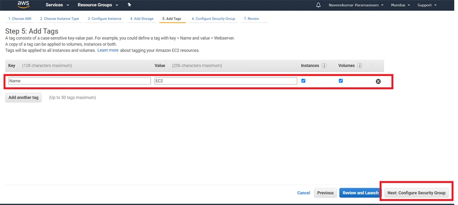Open Naveenkumar Paramasivam account menu

(x=356, y=5)
